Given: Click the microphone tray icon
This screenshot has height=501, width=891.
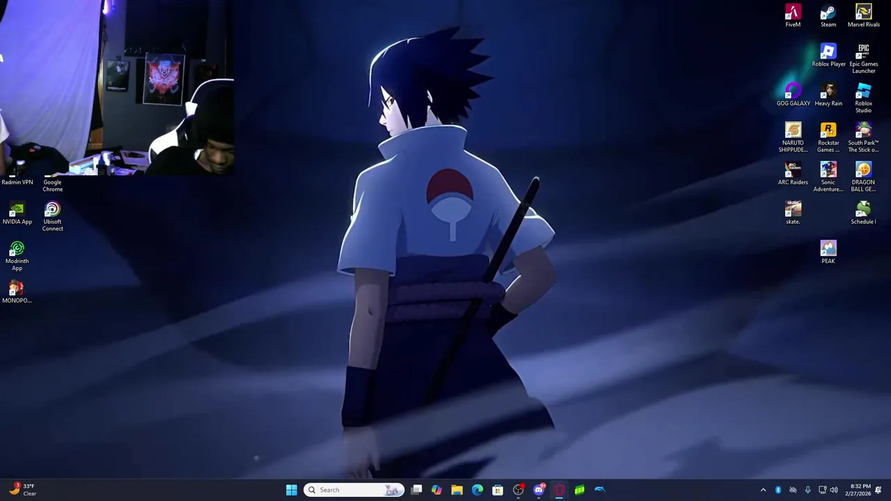Looking at the screenshot, I should click(807, 490).
